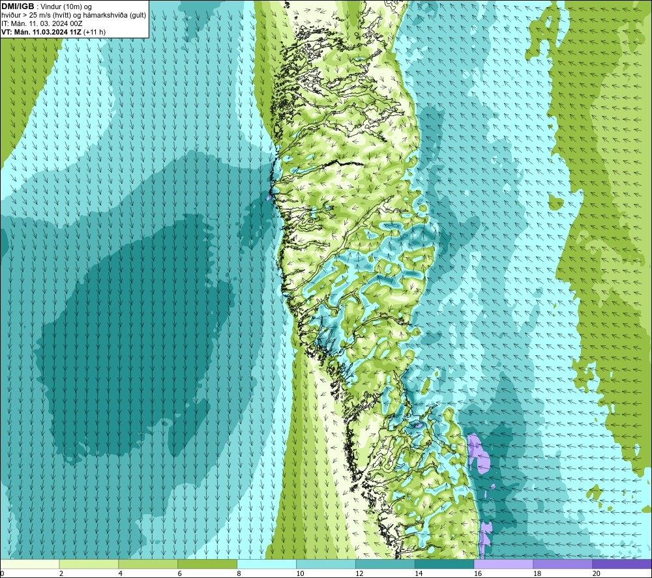This screenshot has width=652, height=578.
Task: Click the 'VT: Mán. 11.03.2024 11Z' line
Action: tap(41, 32)
